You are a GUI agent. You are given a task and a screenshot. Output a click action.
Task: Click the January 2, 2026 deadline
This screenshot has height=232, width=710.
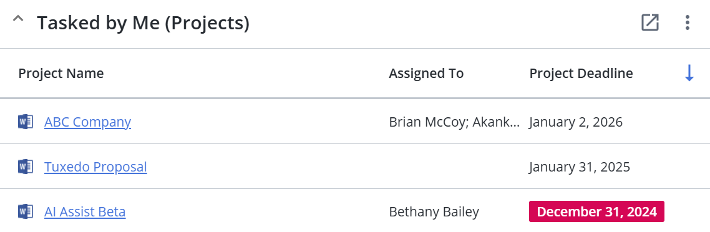tap(576, 122)
